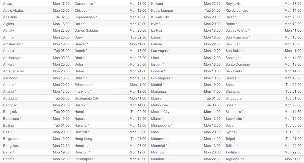
Task: Select the Salt Lake City link
Action: tap(236, 30)
